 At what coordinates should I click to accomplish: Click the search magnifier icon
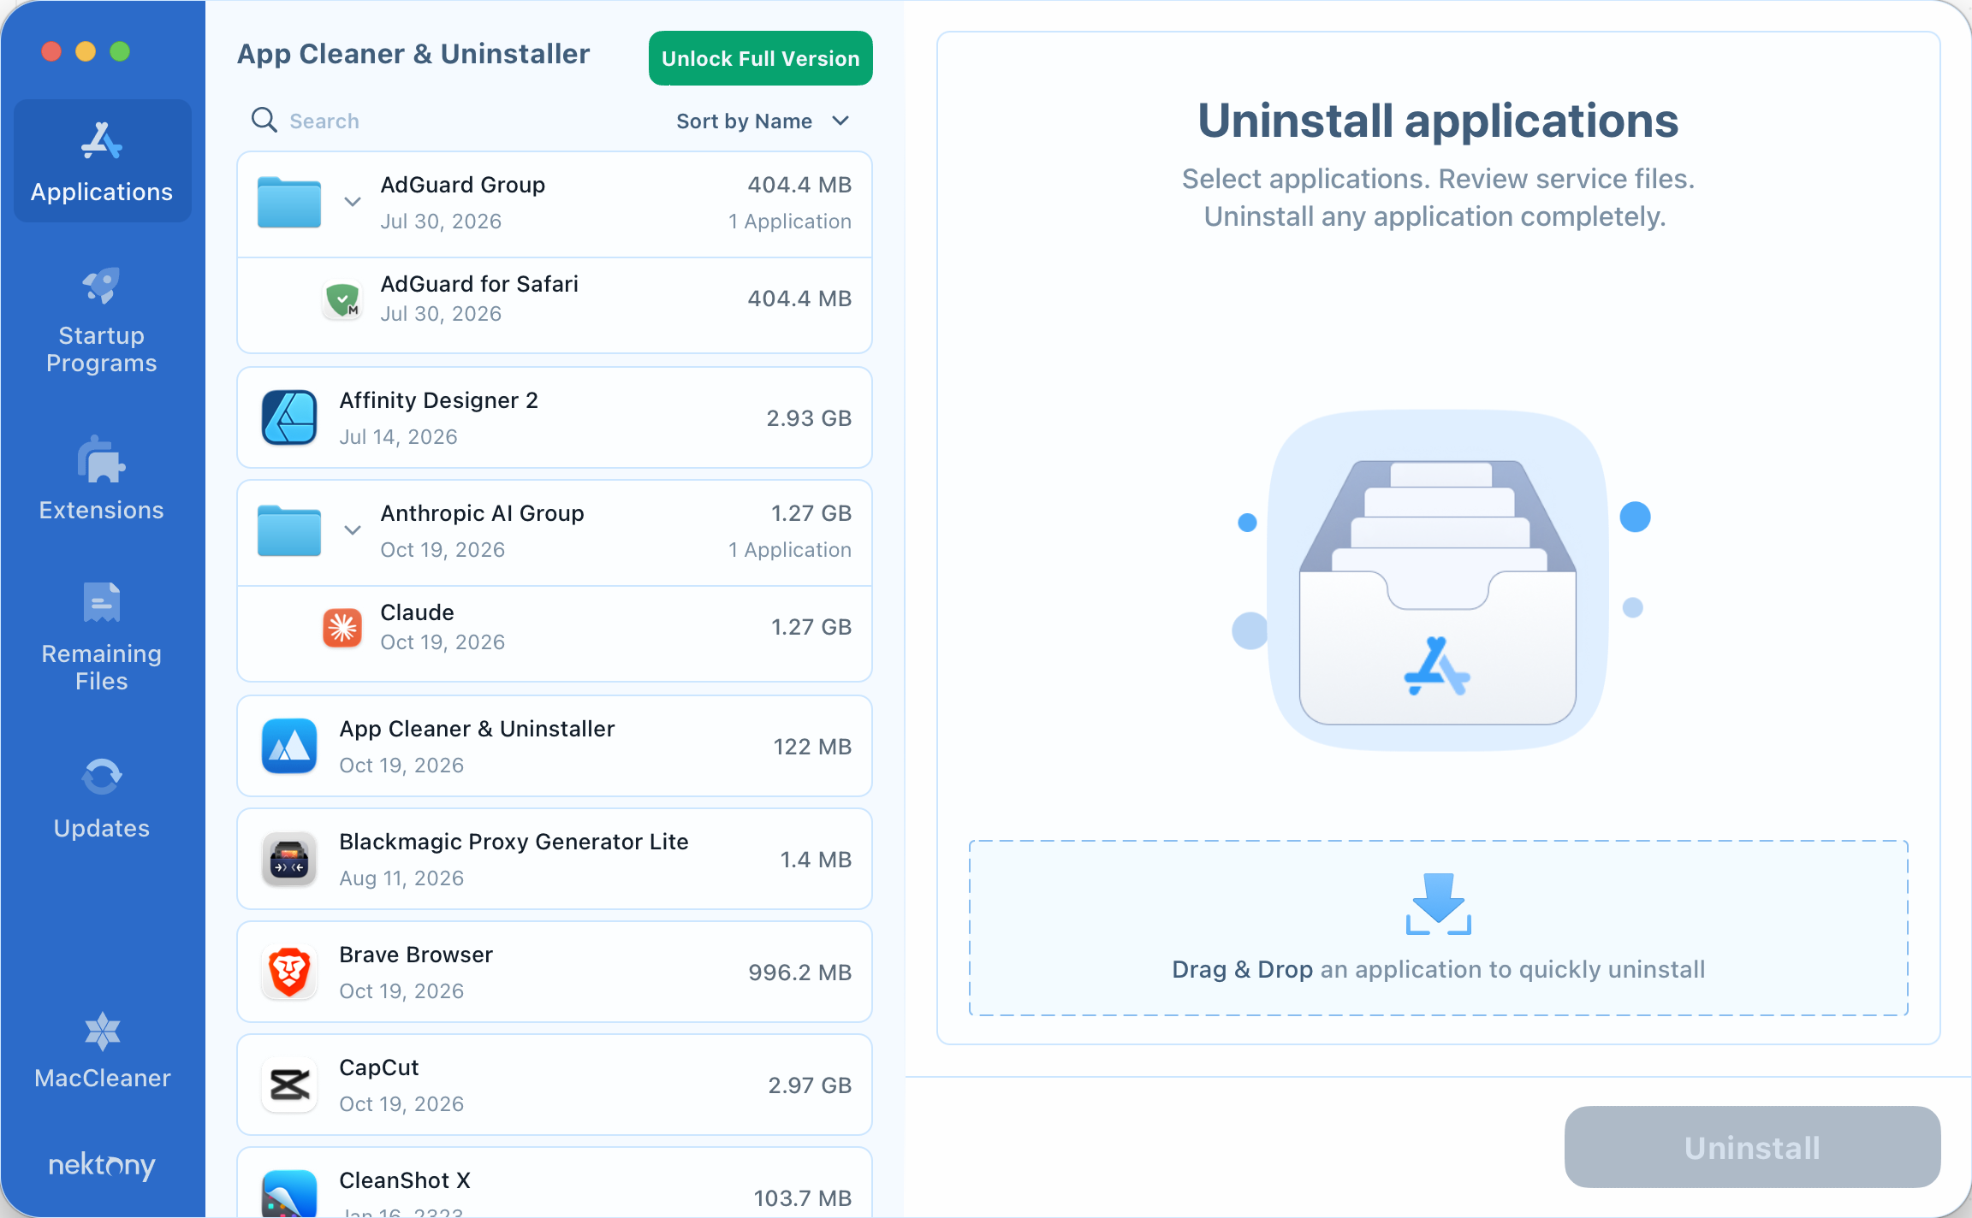pos(264,121)
